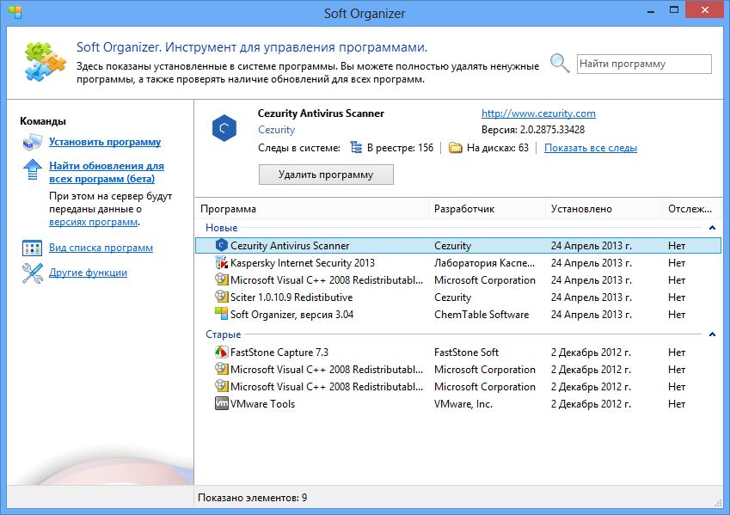Viewport: 730px width, 515px height.
Task: Select Sciter 1.0.10.9 Redistibutive row
Action: pos(458,297)
